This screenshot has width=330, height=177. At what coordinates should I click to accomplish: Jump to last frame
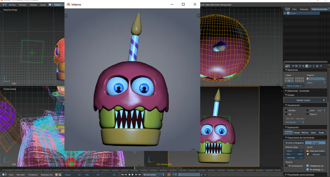[x=140, y=175]
